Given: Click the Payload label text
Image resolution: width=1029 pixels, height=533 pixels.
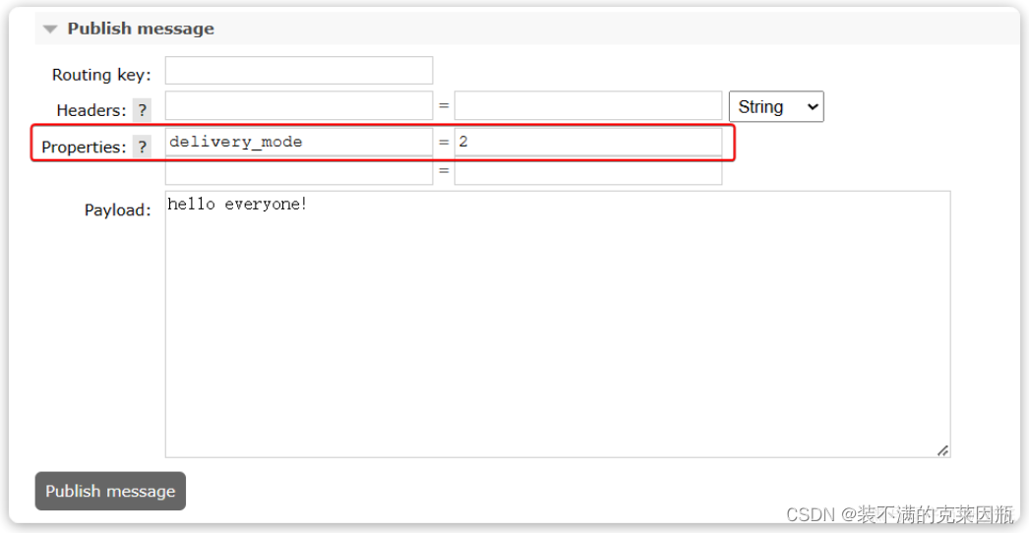Looking at the screenshot, I should [117, 209].
